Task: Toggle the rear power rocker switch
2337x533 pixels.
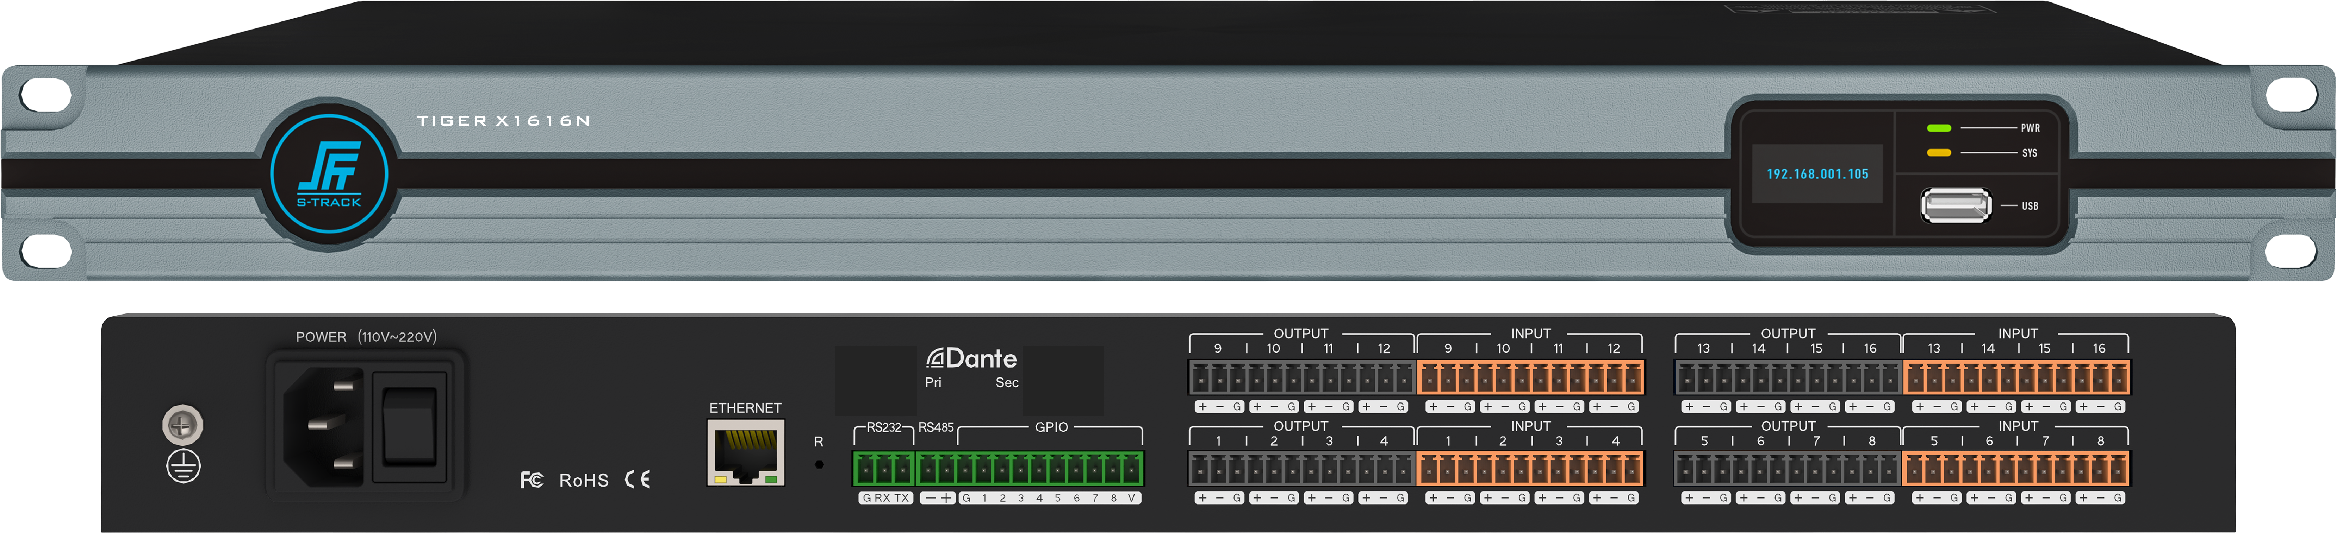Action: pos(410,426)
